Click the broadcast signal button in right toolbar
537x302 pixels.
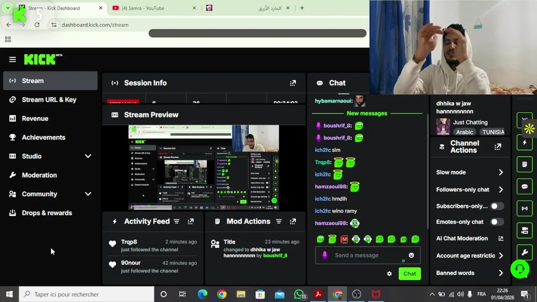[x=524, y=208]
